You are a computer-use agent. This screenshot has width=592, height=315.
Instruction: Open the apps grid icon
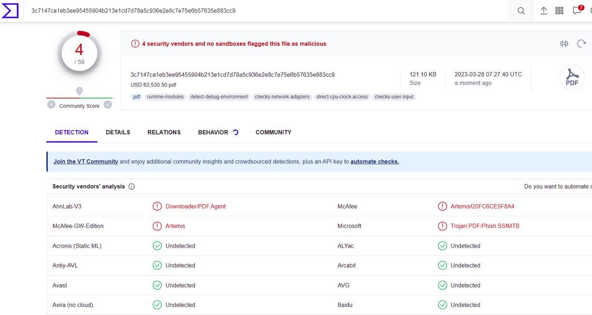[559, 11]
